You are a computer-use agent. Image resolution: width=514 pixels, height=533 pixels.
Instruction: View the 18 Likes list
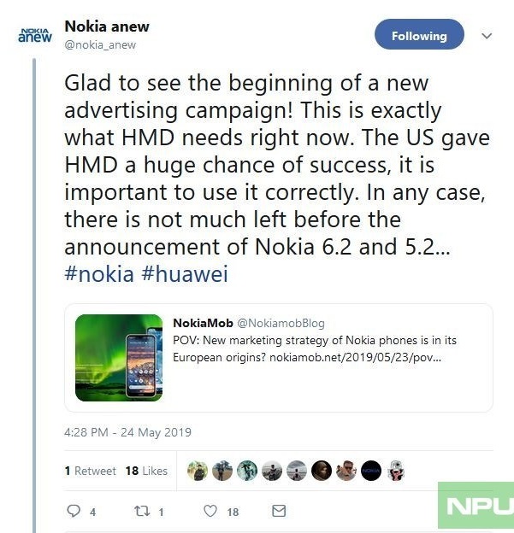coord(146,471)
